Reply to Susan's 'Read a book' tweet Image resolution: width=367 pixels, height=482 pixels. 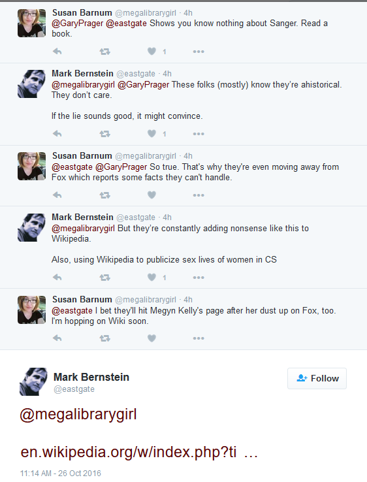click(x=57, y=52)
